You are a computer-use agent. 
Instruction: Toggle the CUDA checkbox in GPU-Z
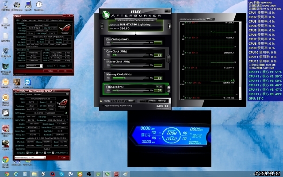click(37, 153)
